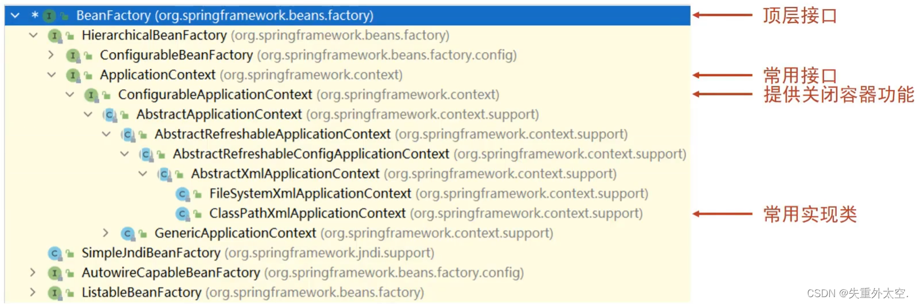This screenshot has width=917, height=304.
Task: Click the ApplicationContext interface icon
Action: point(73,75)
